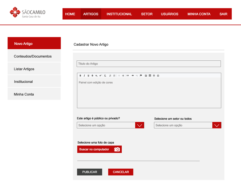
Task: Apply italic formatting in editor
Action: tap(84, 75)
